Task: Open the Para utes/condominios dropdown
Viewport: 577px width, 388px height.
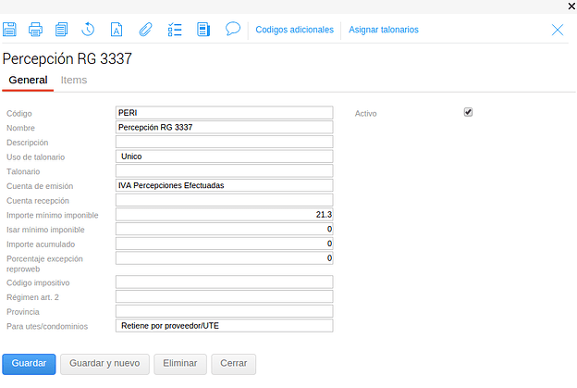Action: [224, 326]
